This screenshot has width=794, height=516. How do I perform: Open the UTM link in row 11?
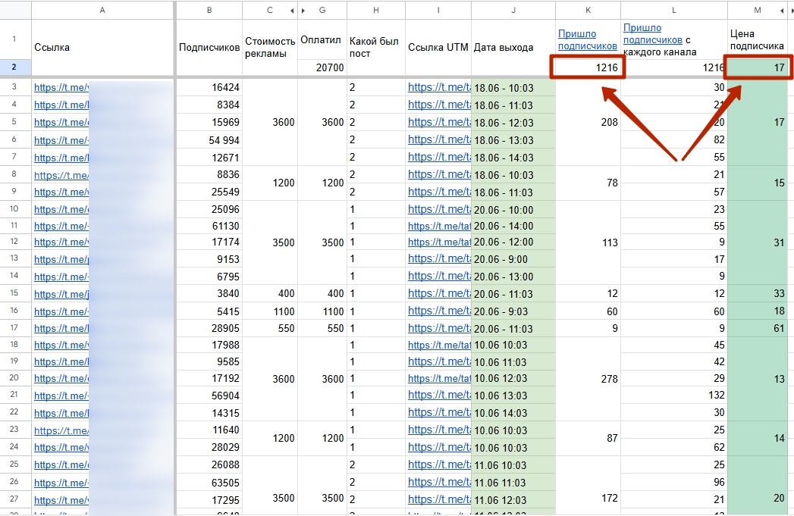439,226
